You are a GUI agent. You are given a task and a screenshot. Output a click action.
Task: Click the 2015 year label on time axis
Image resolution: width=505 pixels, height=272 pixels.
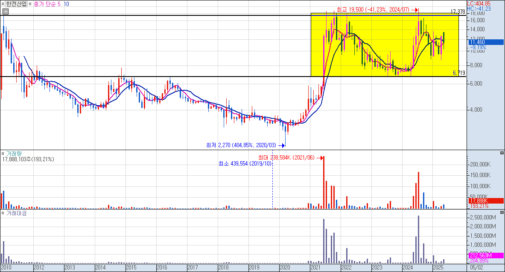(131, 267)
